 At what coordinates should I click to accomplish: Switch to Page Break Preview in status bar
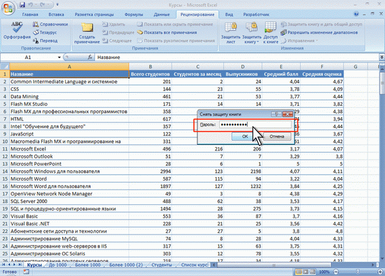pyautogui.click(x=313, y=272)
